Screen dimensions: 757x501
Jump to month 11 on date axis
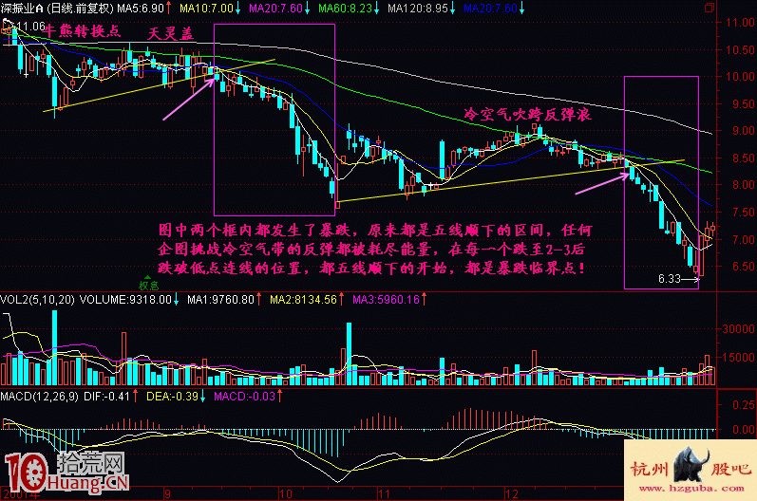coord(384,494)
